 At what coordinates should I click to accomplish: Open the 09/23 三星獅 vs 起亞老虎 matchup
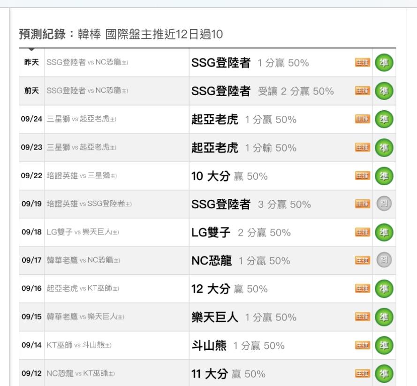[x=81, y=147]
